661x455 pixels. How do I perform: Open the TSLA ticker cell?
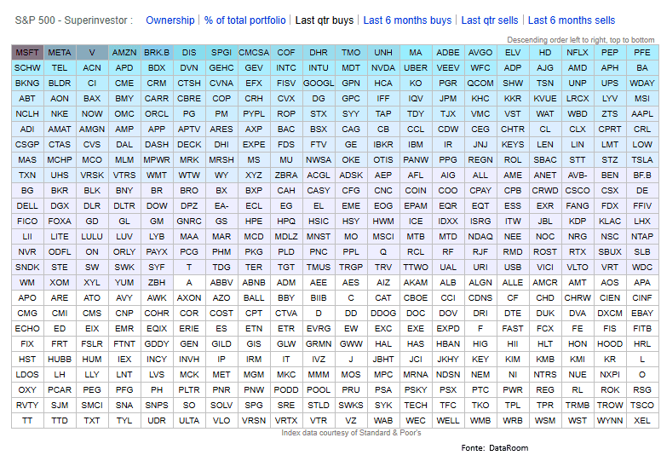(x=642, y=160)
